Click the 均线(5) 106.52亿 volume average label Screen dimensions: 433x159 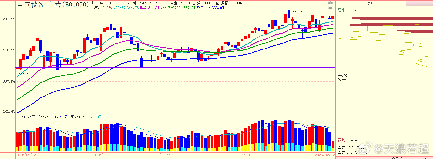click(52, 117)
